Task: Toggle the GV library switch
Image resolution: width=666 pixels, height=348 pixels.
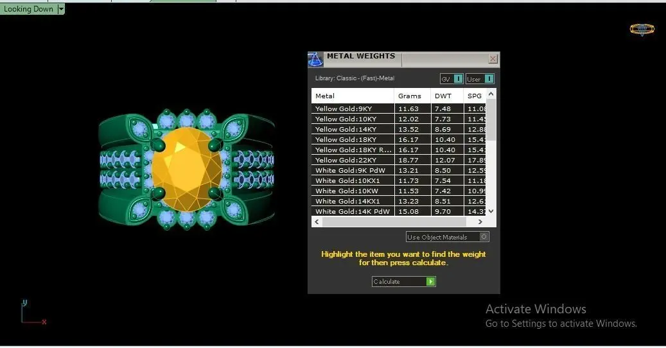Action: 451,79
